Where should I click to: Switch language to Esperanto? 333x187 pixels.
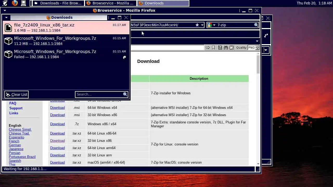(x=16, y=137)
